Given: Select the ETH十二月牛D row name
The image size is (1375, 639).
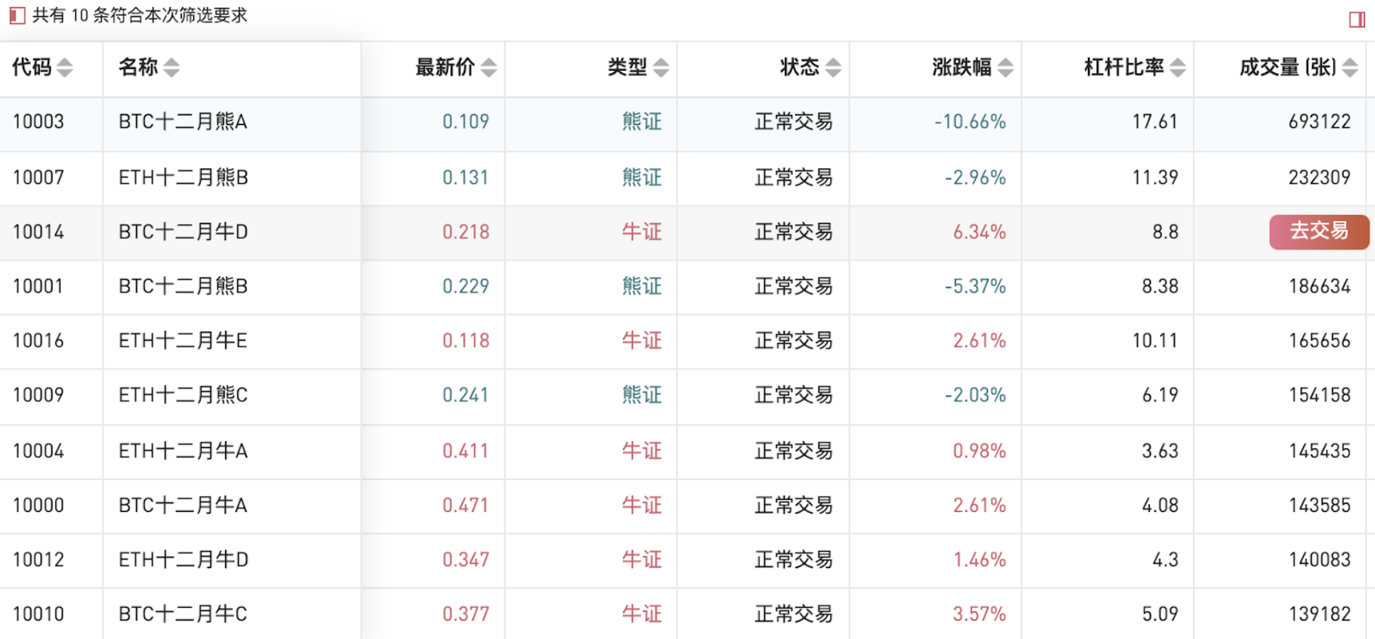Looking at the screenshot, I should click(x=183, y=560).
